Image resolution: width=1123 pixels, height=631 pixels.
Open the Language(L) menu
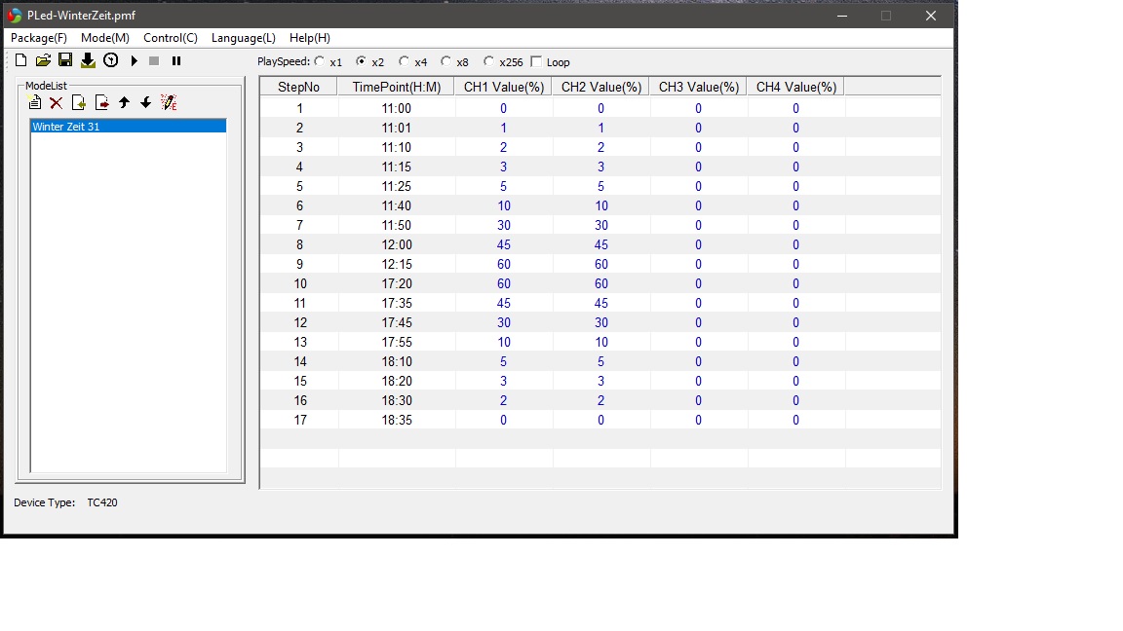(x=243, y=38)
